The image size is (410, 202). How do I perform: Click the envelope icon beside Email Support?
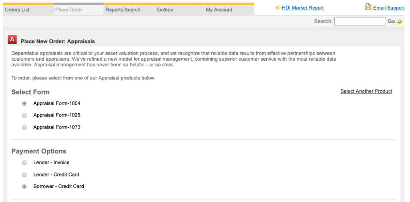[368, 7]
